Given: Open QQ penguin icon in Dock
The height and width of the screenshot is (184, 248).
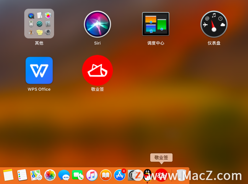Looking at the screenshot, I should click(x=147, y=175).
